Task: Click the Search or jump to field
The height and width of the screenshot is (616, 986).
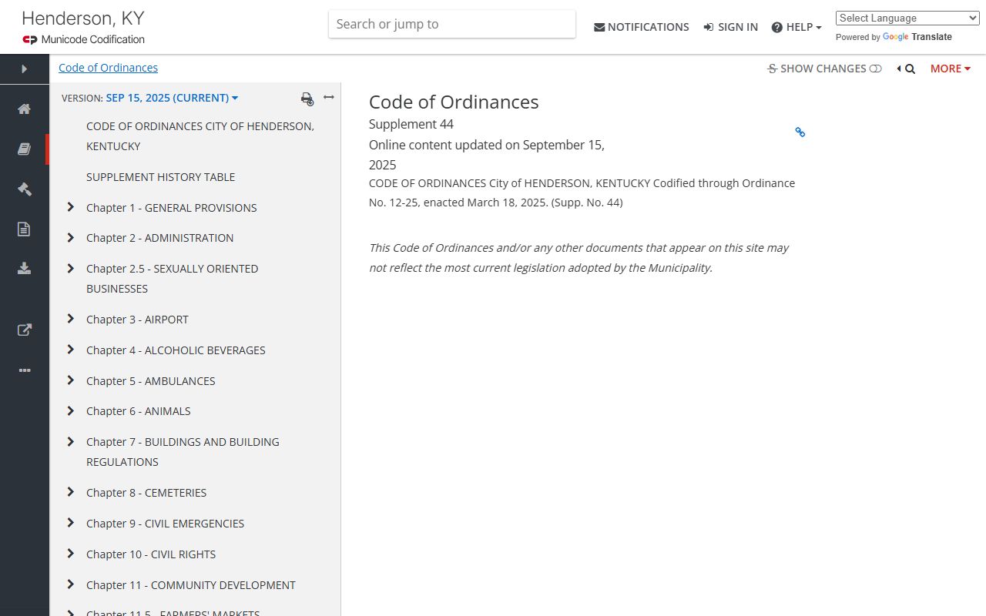Action: 451,24
